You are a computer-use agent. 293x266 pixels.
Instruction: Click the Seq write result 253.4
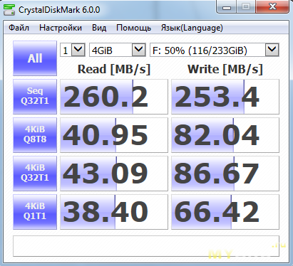(225, 97)
